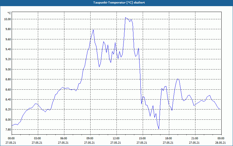Click the chart title Taupunkt-Temperatur [°C] skaliert
The height and width of the screenshot is (146, 233).
click(x=119, y=3)
